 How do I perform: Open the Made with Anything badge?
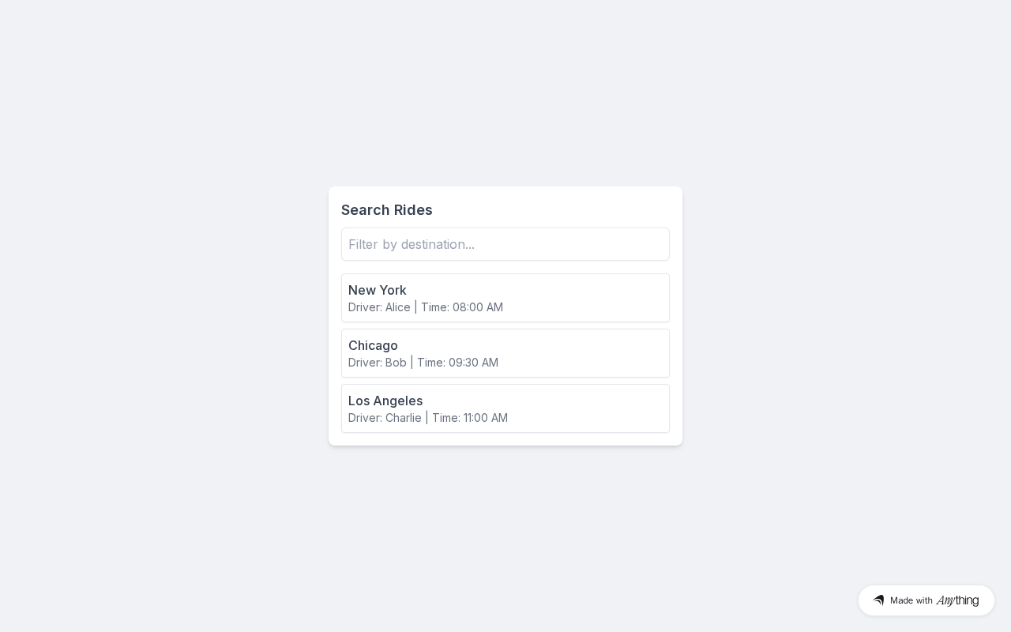(x=926, y=600)
